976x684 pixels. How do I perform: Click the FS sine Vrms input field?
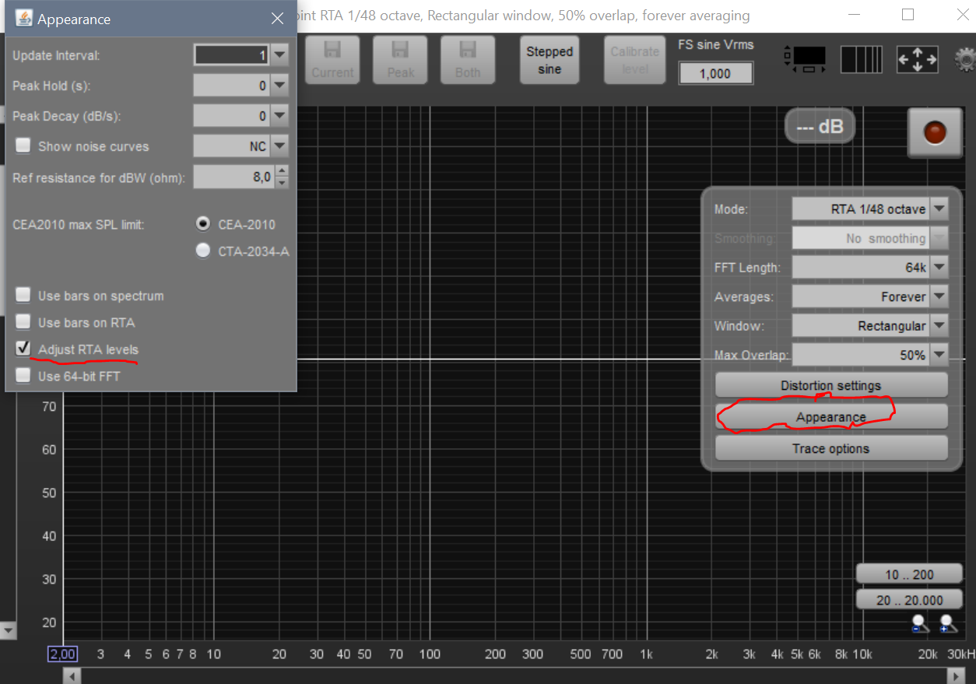[715, 73]
